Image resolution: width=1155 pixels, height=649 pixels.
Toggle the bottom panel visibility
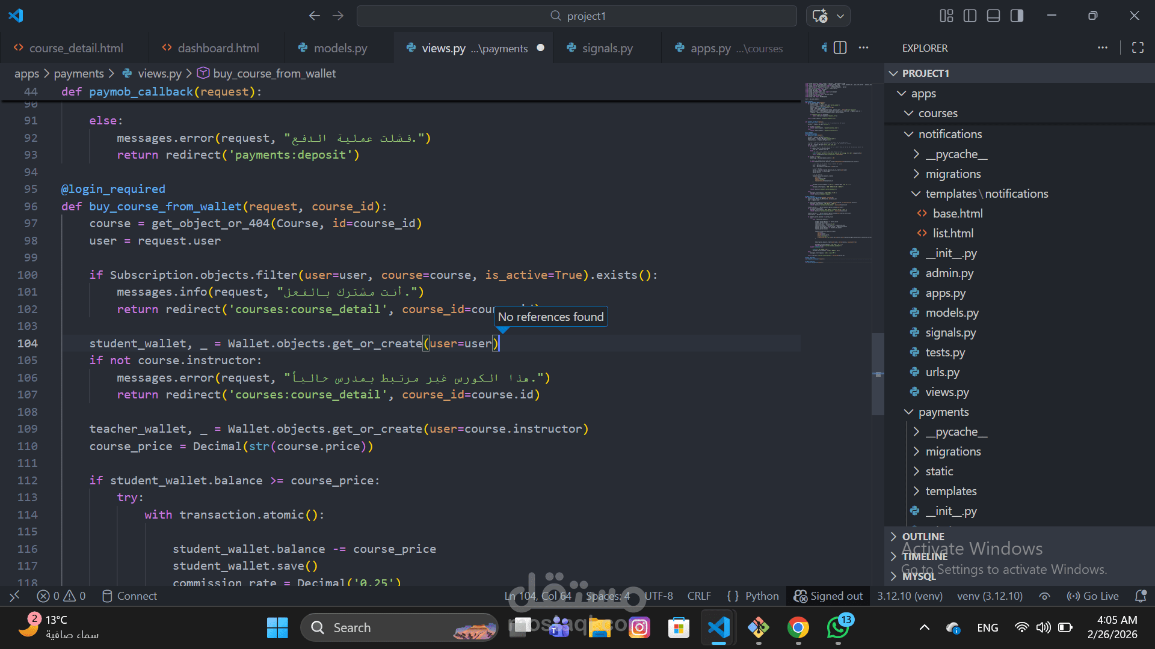tap(993, 16)
